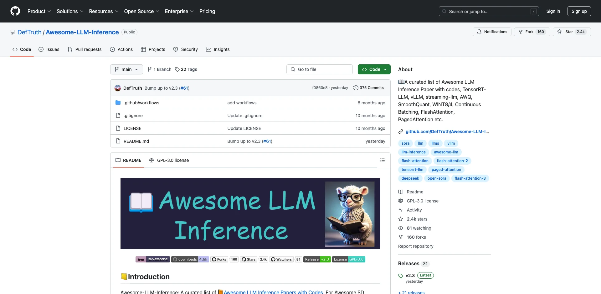Click the Forks 160 badge
The image size is (601, 294).
224,259
